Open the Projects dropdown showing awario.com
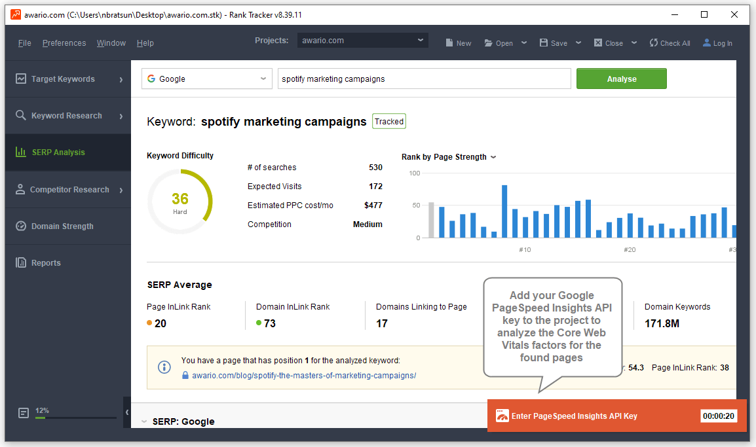 pos(362,41)
